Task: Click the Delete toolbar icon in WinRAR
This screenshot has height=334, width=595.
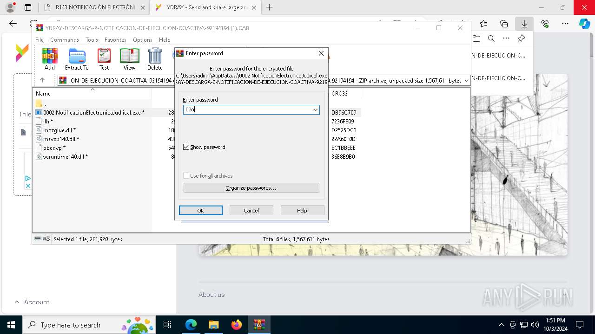Action: (155, 59)
